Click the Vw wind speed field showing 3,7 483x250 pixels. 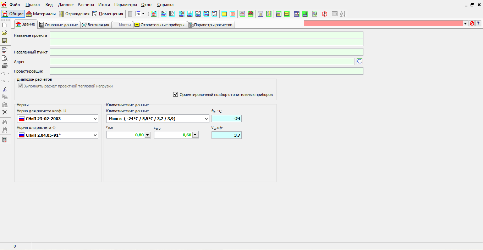tap(226, 135)
